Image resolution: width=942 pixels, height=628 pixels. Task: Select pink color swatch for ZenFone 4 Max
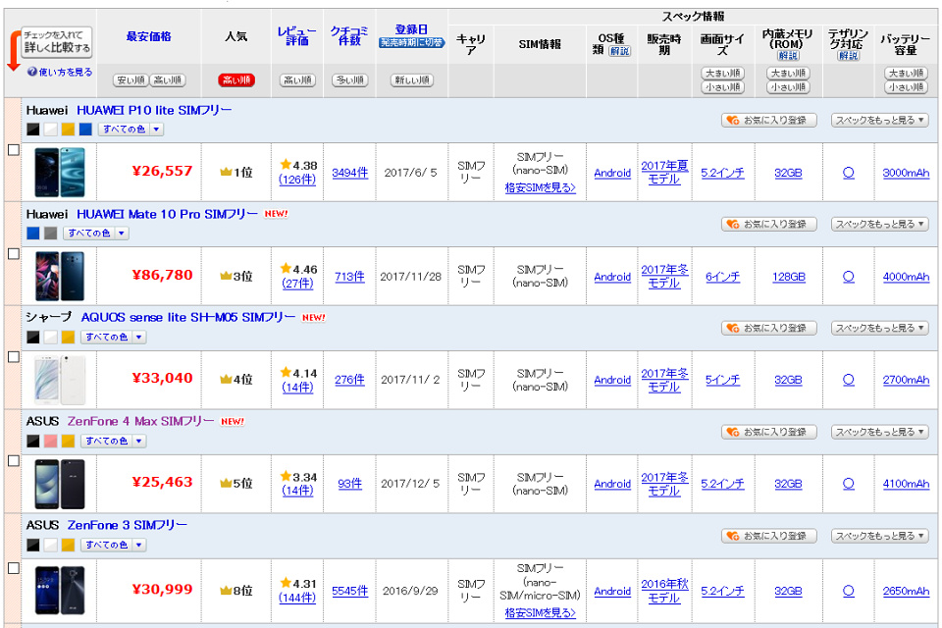50,442
